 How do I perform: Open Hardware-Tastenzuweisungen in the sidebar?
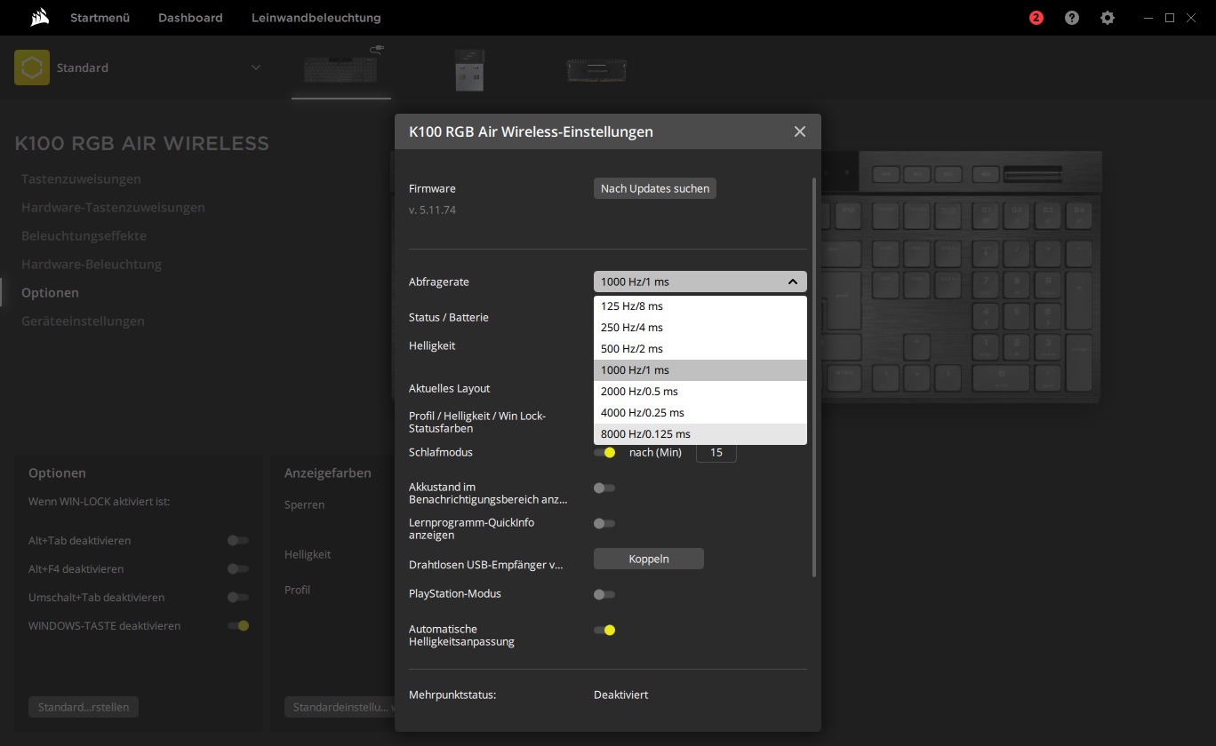coord(113,207)
